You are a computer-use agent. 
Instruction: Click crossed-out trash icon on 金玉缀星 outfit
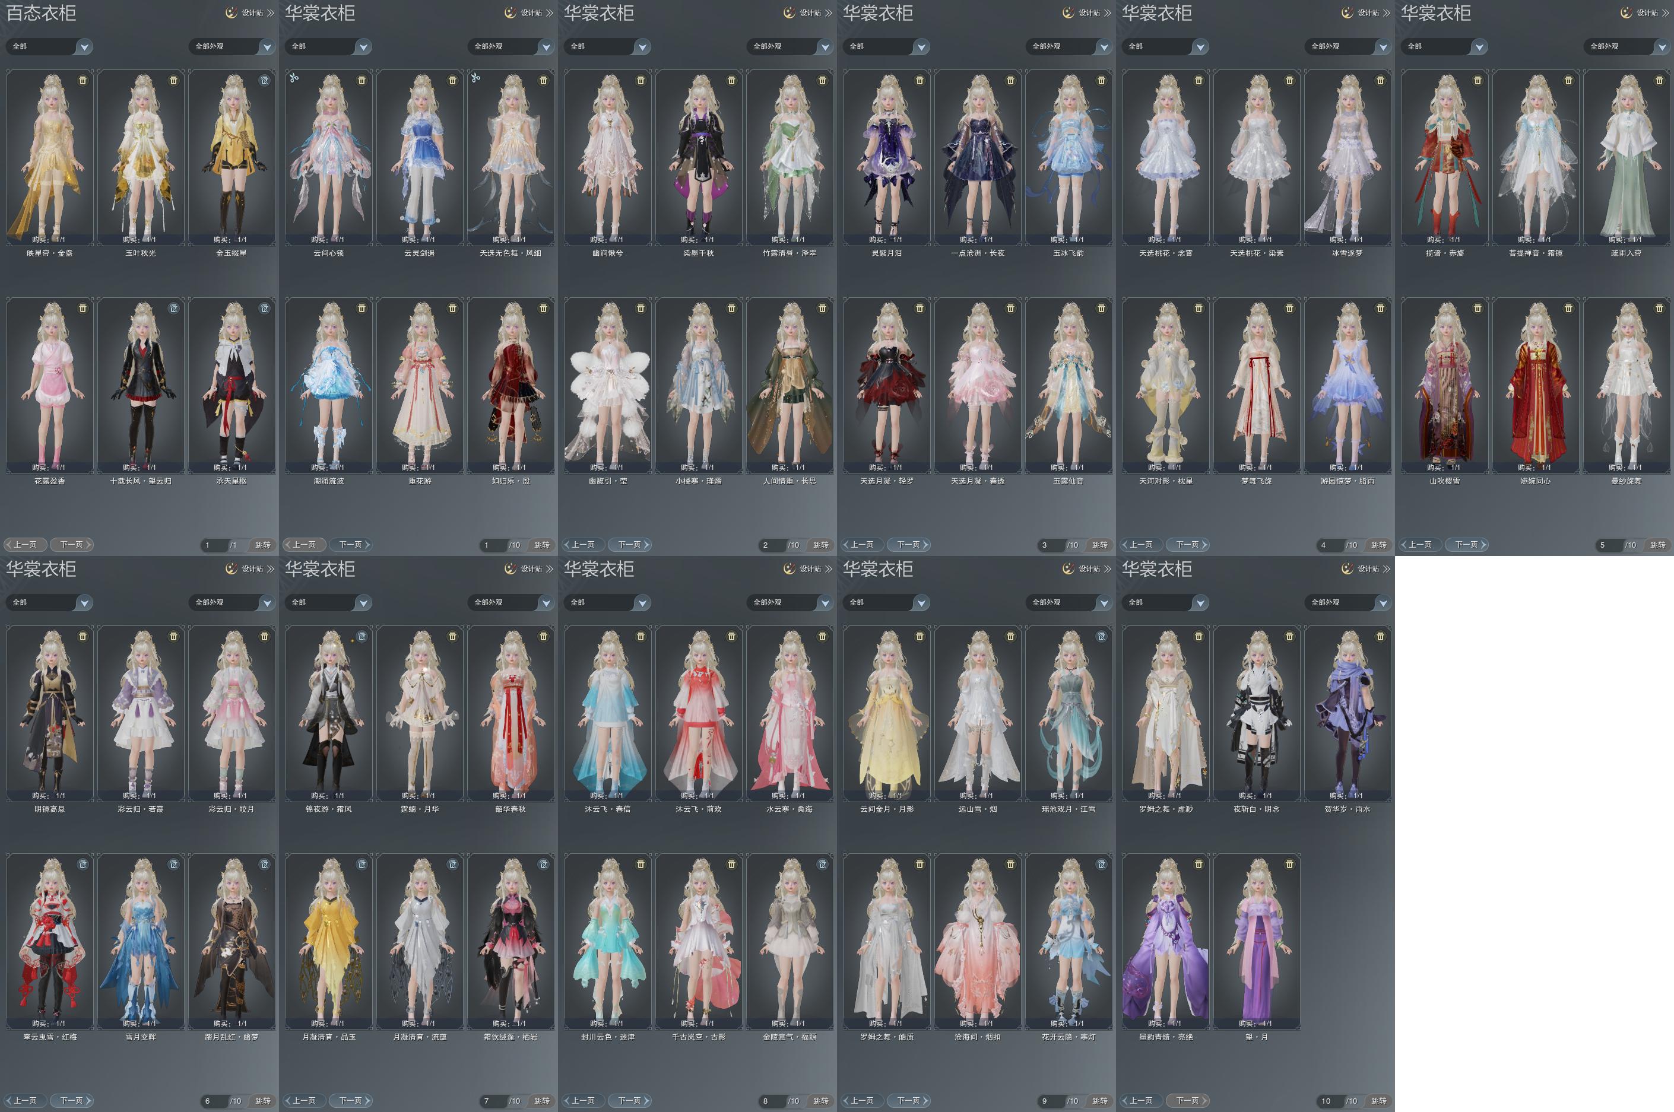[x=265, y=81]
